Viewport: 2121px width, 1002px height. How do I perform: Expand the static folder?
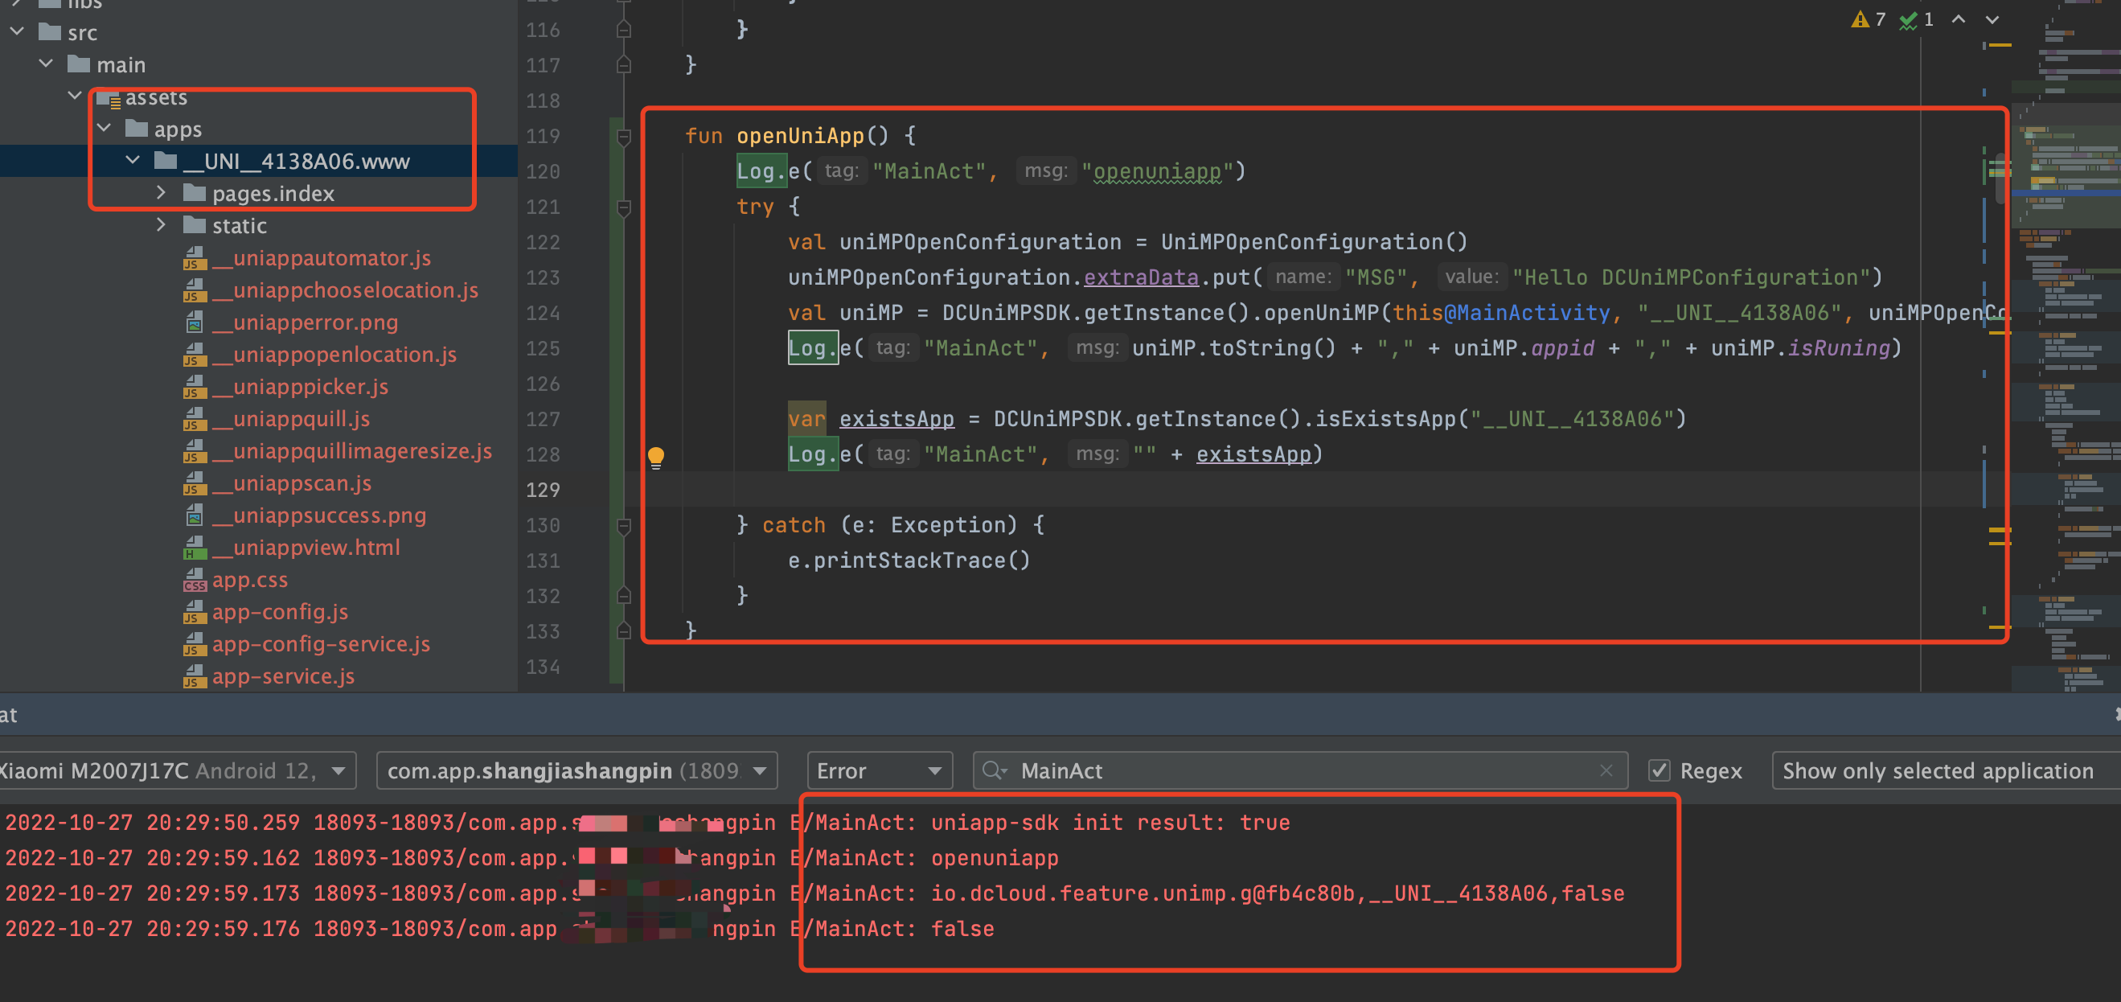click(161, 225)
